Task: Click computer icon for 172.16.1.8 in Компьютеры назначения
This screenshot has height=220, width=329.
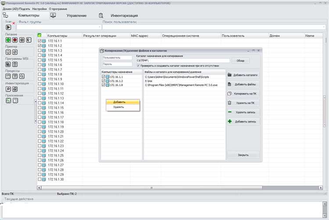Action: click(x=107, y=85)
